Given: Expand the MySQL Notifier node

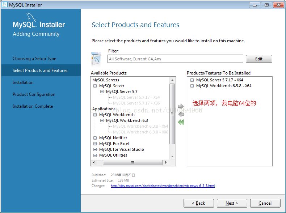Looking at the screenshot, I should (95, 138).
